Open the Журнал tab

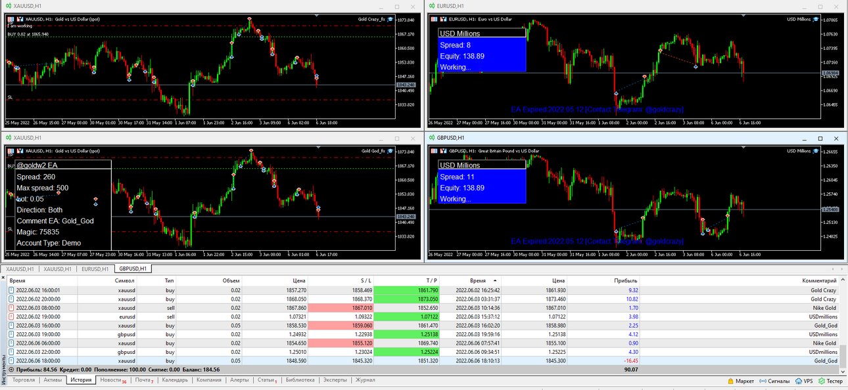[x=365, y=380]
